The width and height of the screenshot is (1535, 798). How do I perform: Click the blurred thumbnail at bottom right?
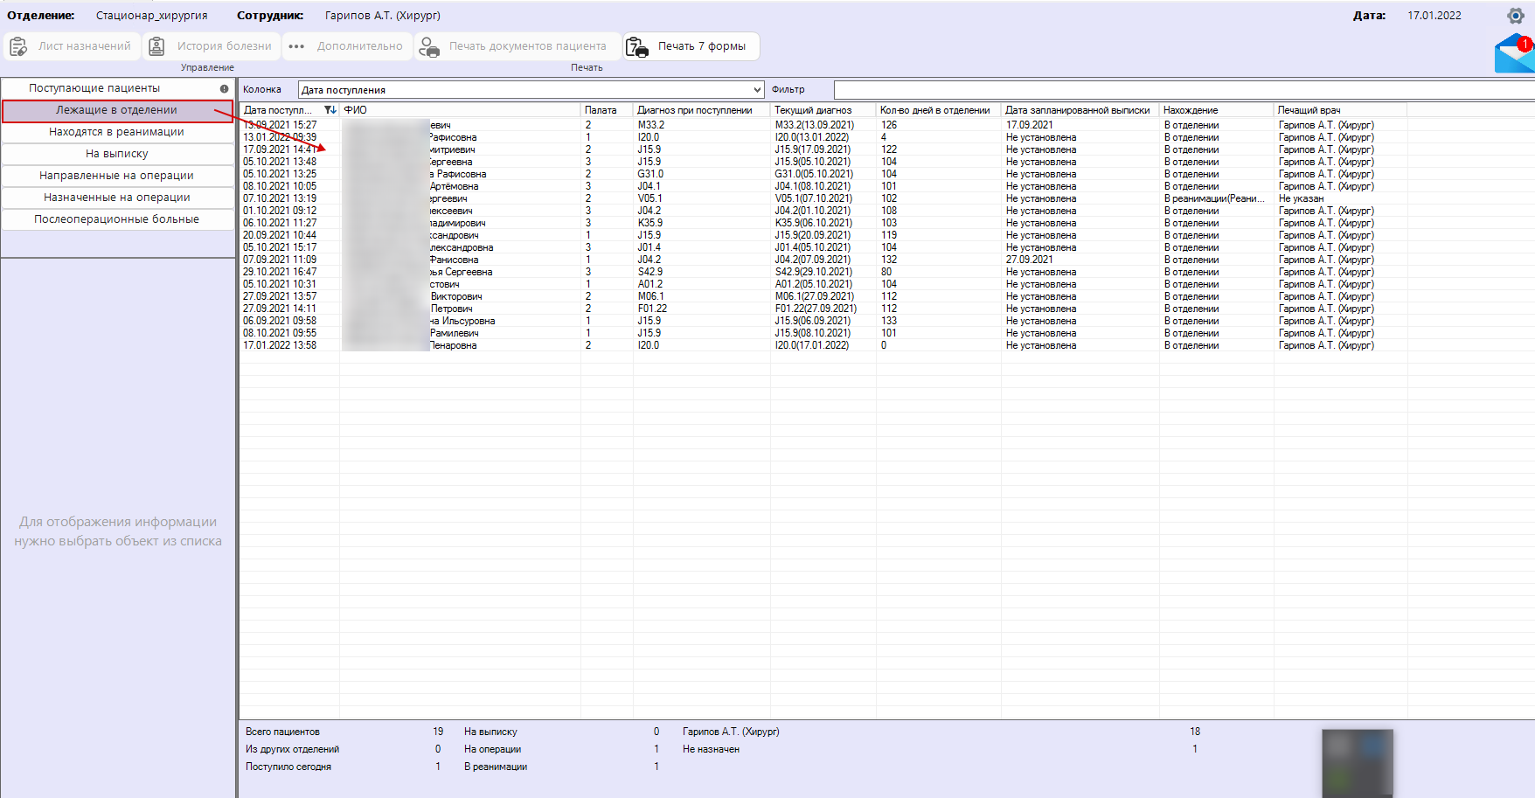[1358, 763]
